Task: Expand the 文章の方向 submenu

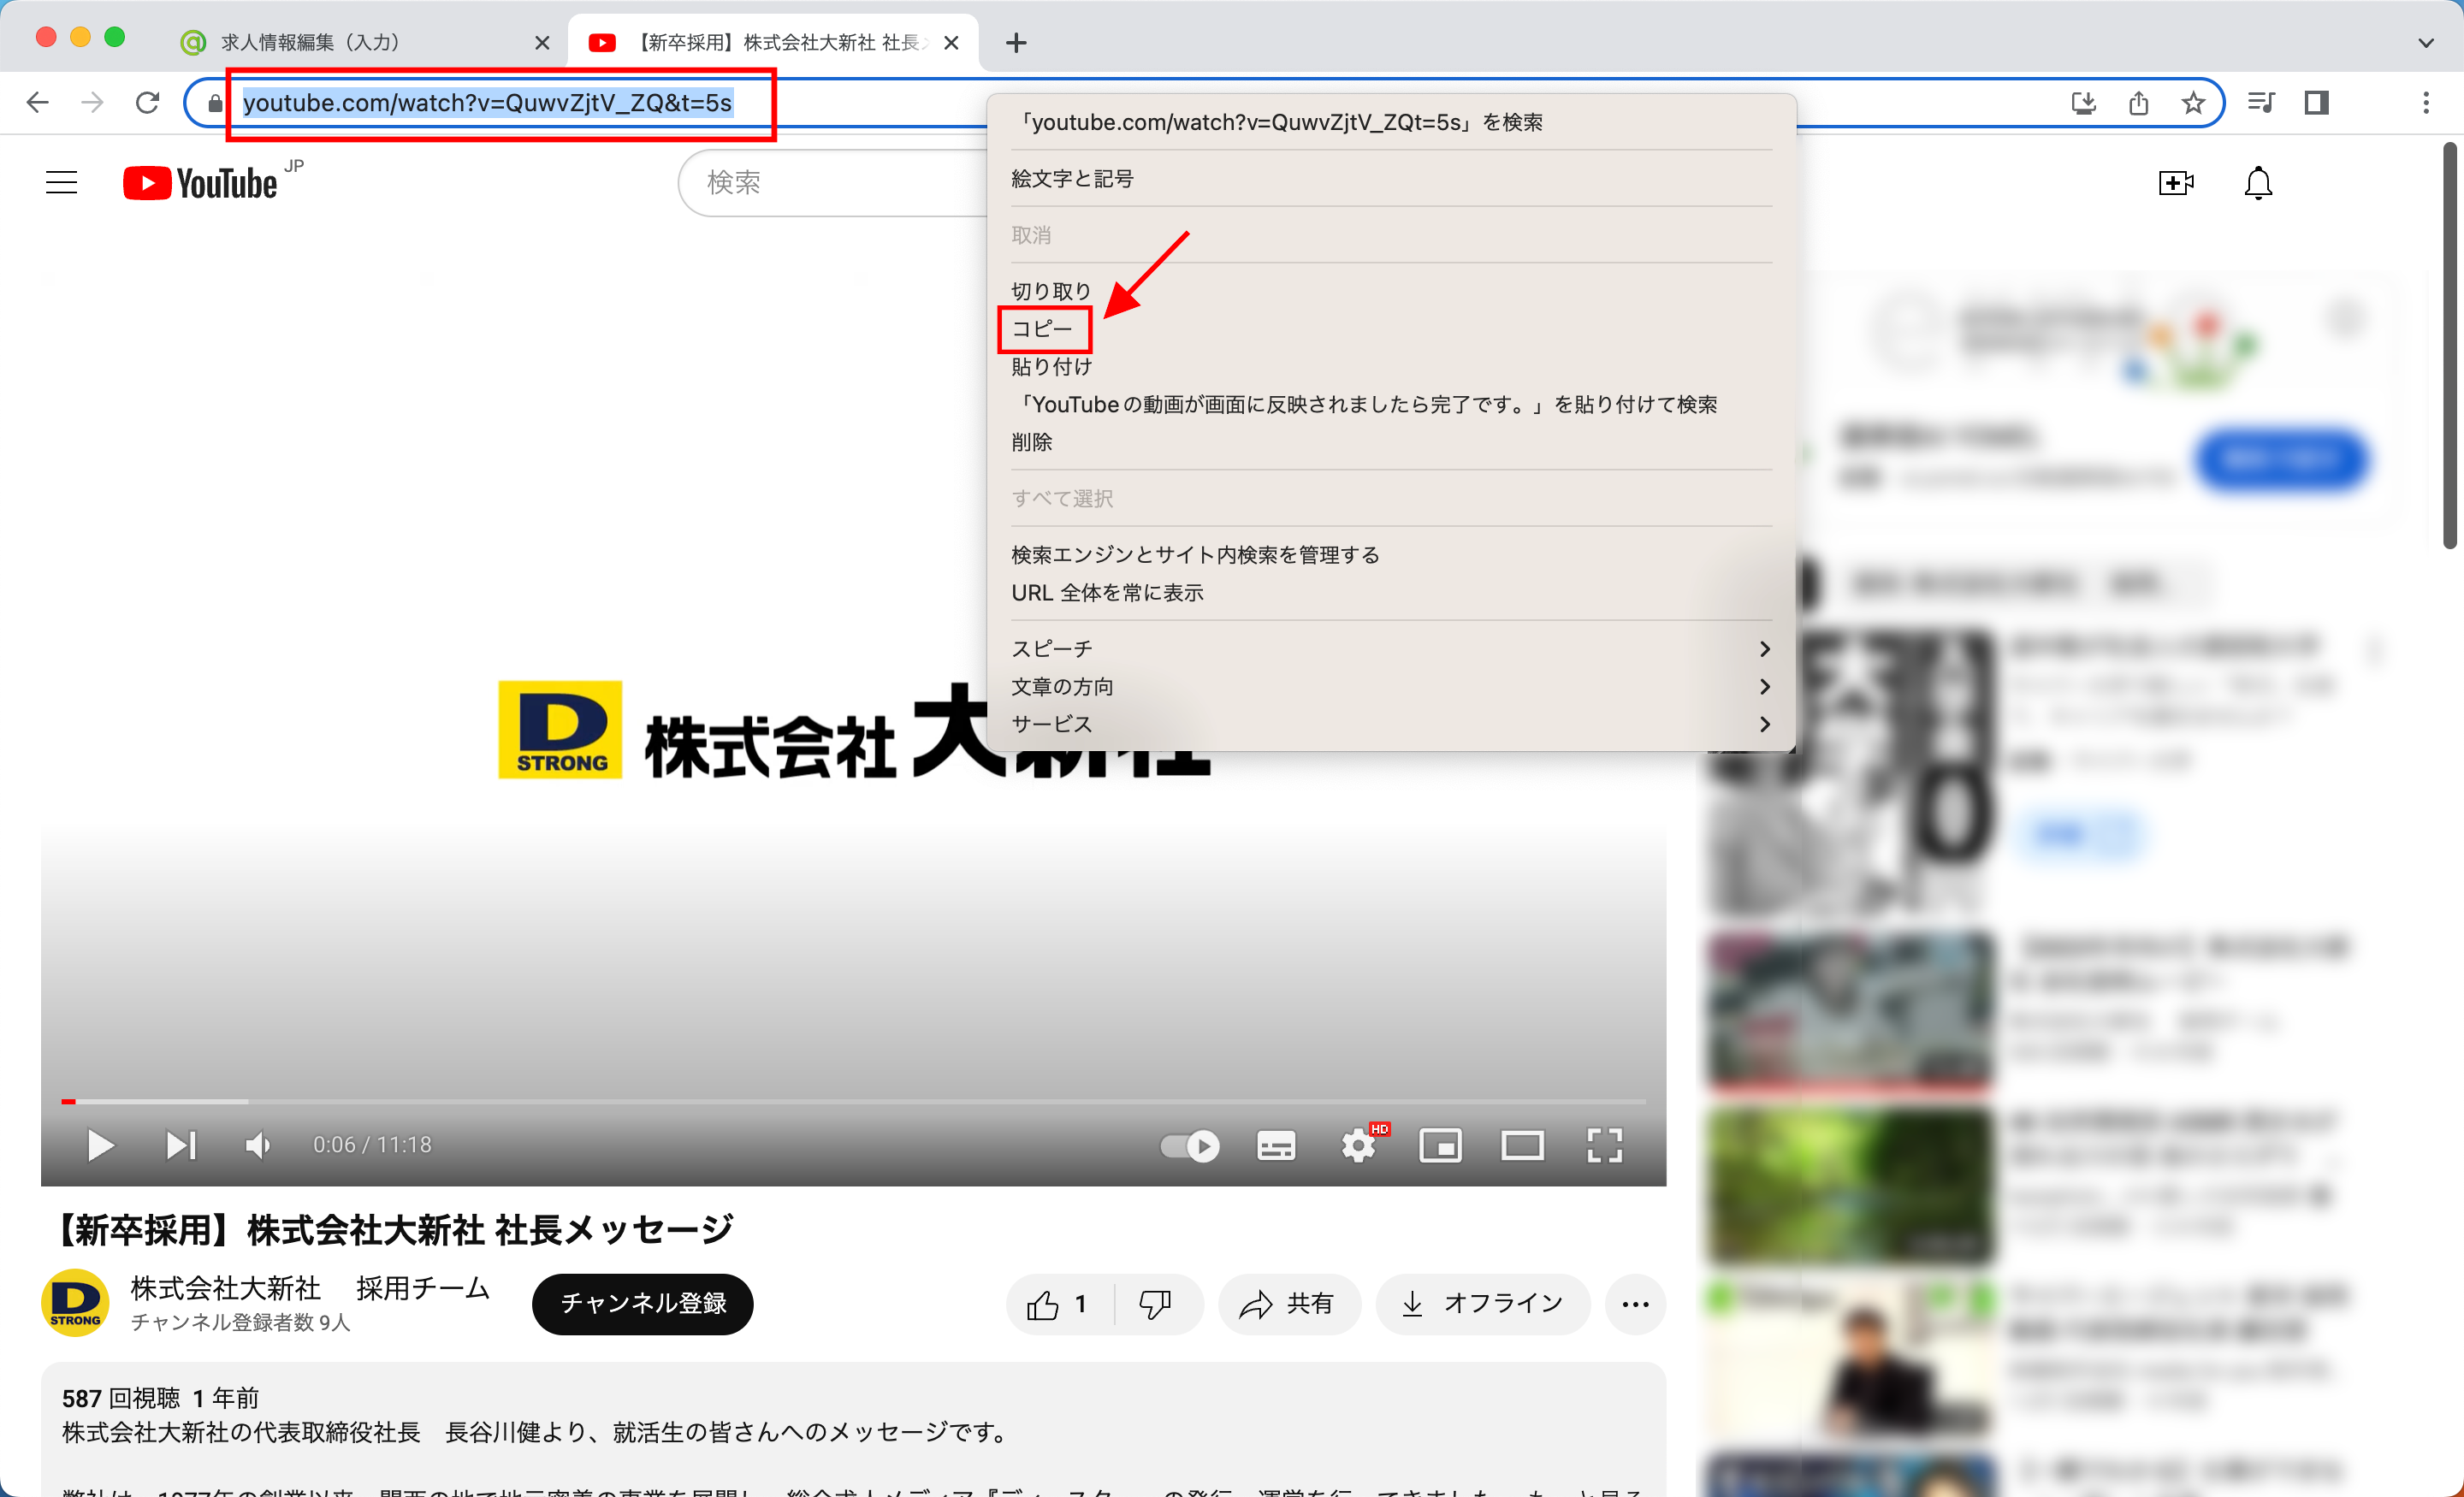Action: (x=1391, y=687)
